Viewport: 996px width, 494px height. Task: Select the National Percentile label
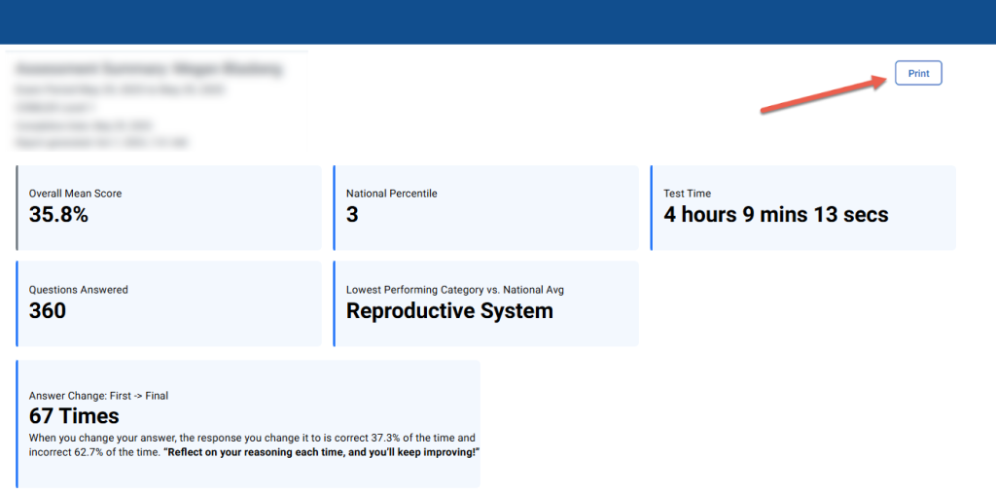point(391,194)
